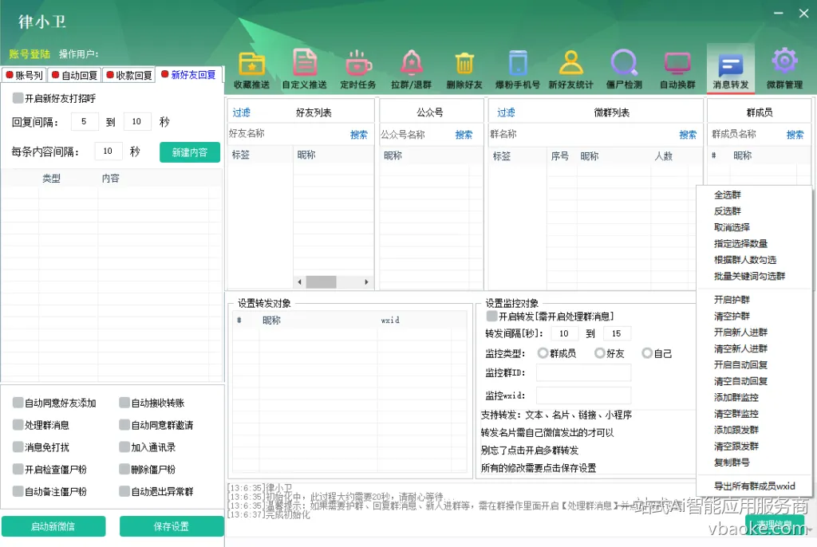Click 搜索 link in 公众号 panel
This screenshot has width=817, height=547.
(464, 135)
